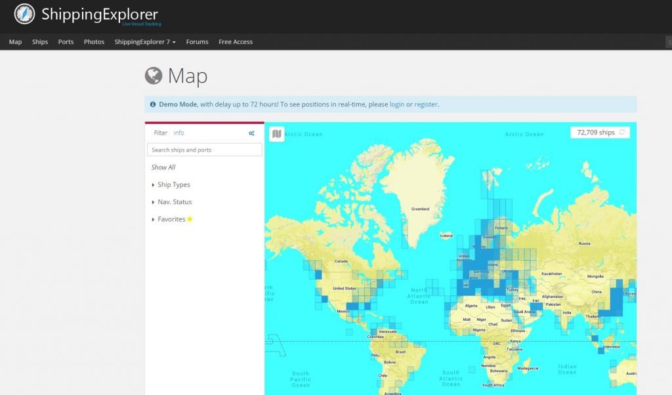Refresh the ship count using the refresh icon
The image size is (672, 395).
point(622,133)
